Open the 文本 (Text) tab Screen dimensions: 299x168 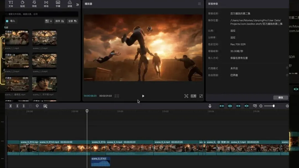click(11, 4)
